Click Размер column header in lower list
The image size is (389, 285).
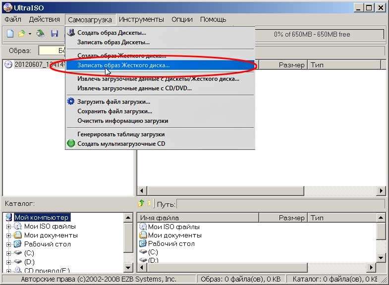click(x=283, y=218)
